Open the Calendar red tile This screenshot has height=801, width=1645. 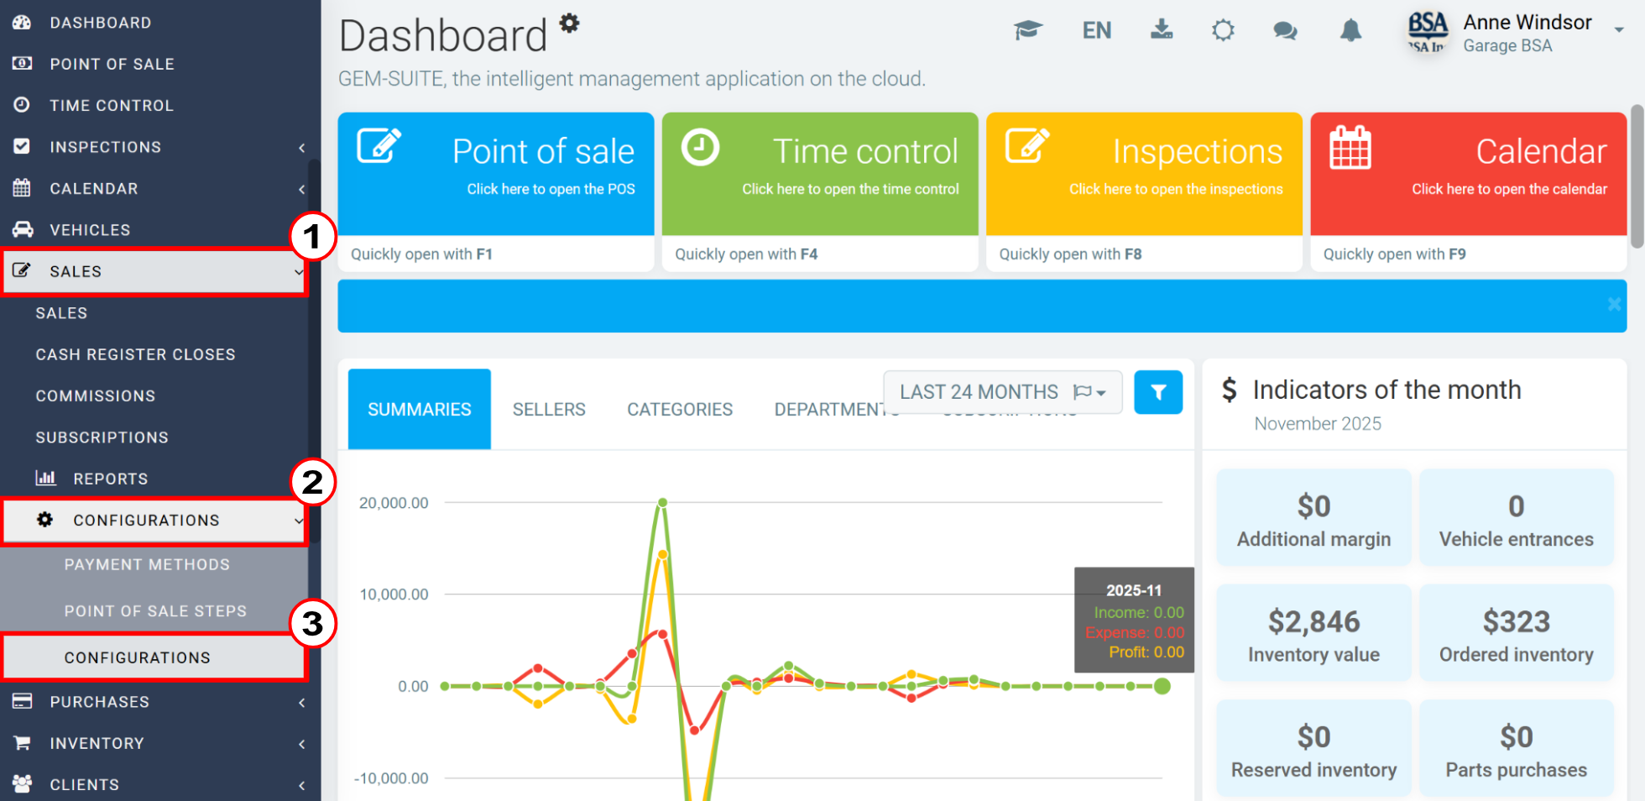pyautogui.click(x=1468, y=174)
